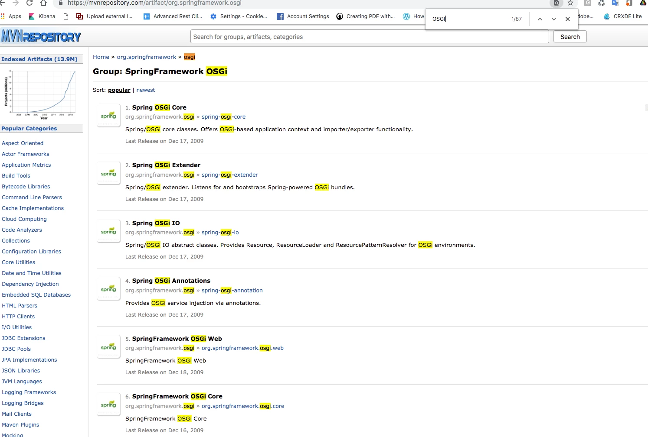The height and width of the screenshot is (437, 648).
Task: Open the Google Translate extension icon
Action: [x=615, y=3]
